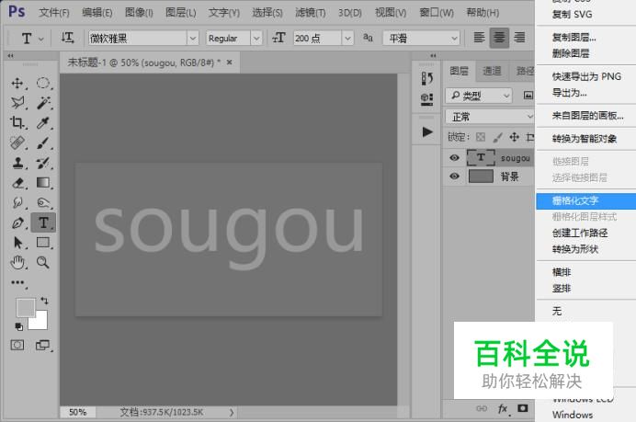
Task: Right align the text
Action: (x=519, y=38)
